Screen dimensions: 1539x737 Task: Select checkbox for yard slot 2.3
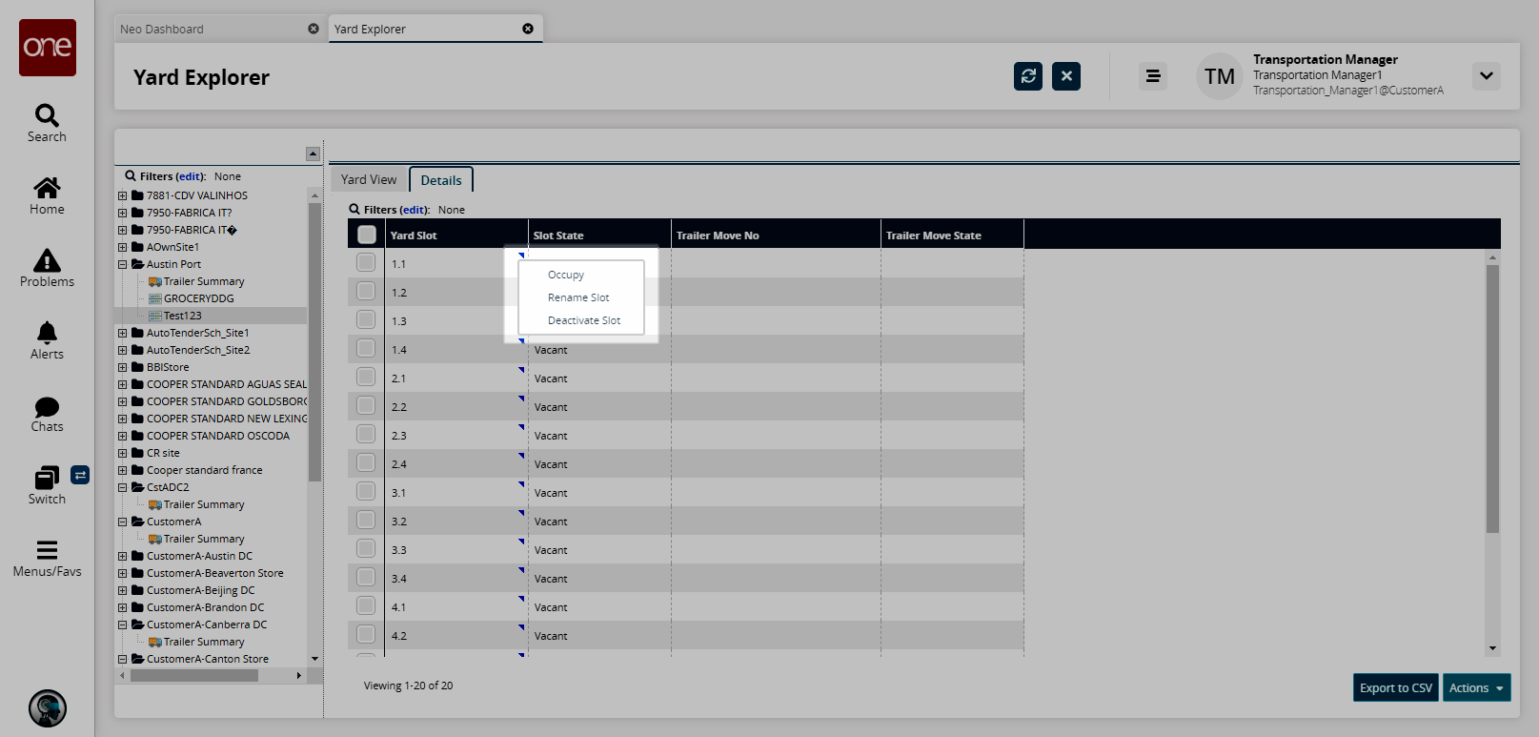click(366, 435)
